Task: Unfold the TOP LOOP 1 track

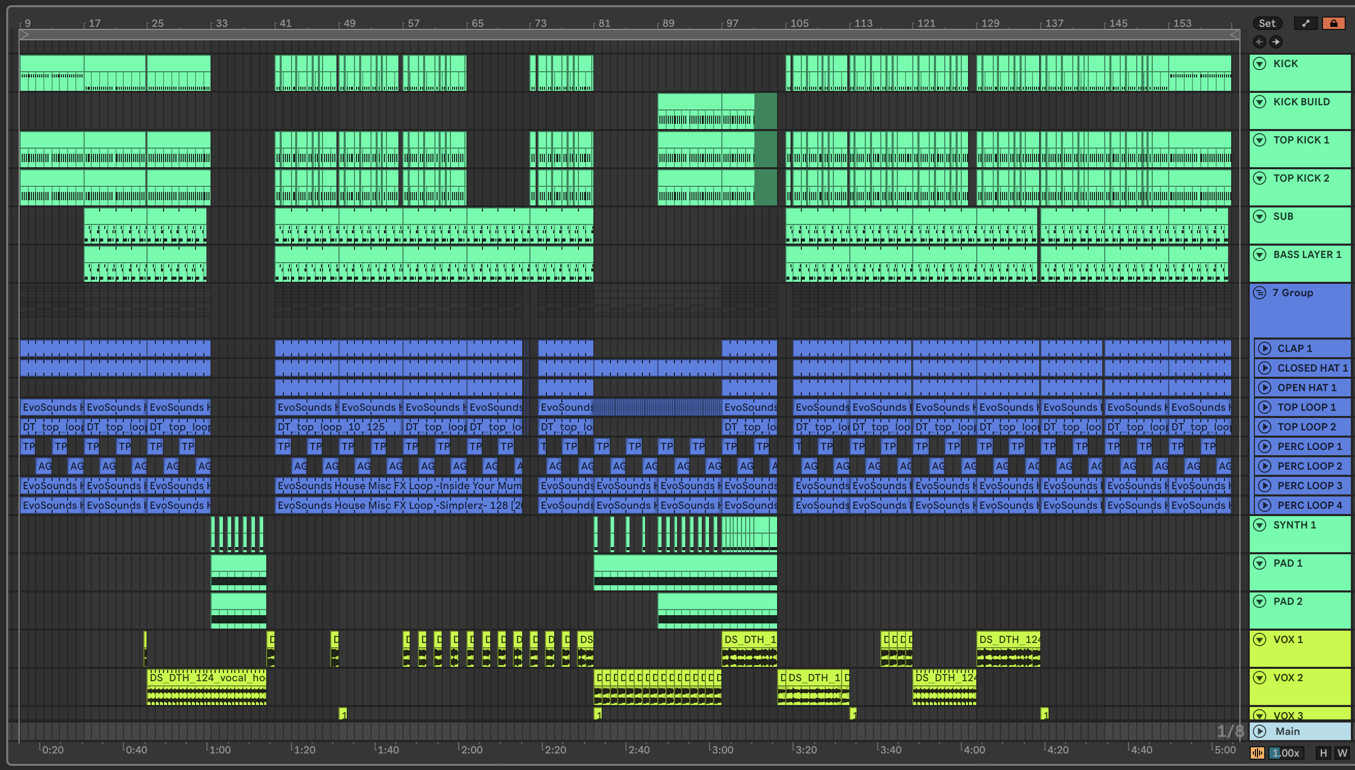Action: [1265, 407]
